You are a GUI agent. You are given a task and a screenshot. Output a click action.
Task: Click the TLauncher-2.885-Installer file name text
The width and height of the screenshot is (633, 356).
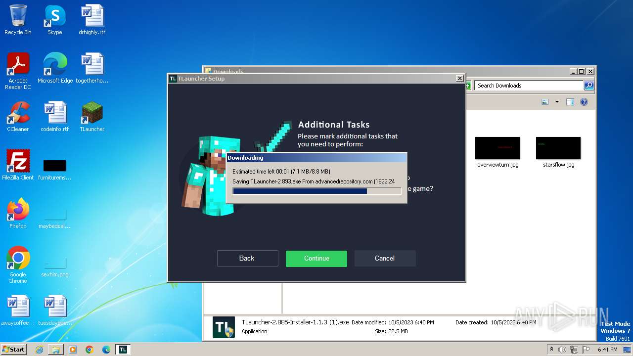tap(295, 322)
